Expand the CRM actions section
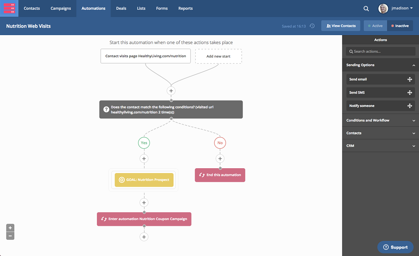 [x=414, y=146]
